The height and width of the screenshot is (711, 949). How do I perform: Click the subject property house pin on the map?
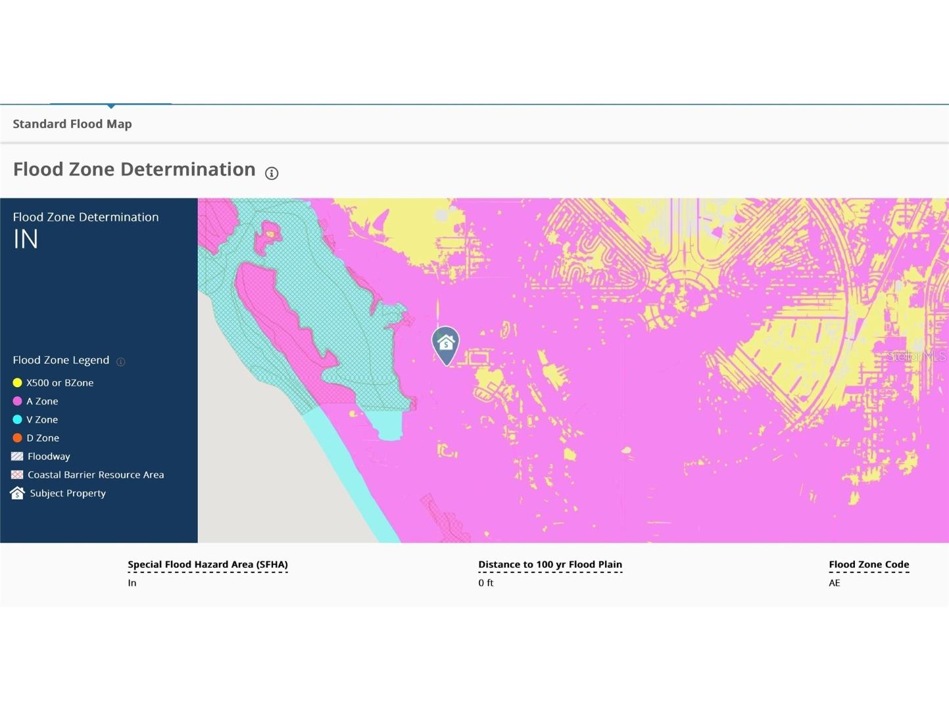446,344
